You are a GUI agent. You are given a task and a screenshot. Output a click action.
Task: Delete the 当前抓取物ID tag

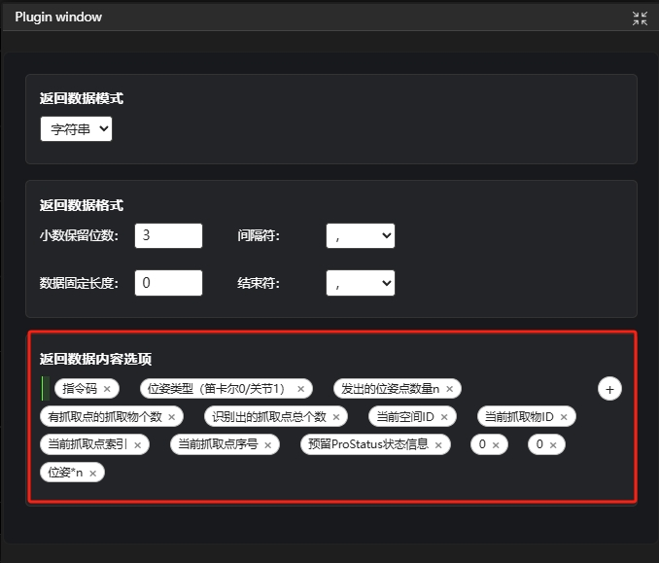[564, 417]
